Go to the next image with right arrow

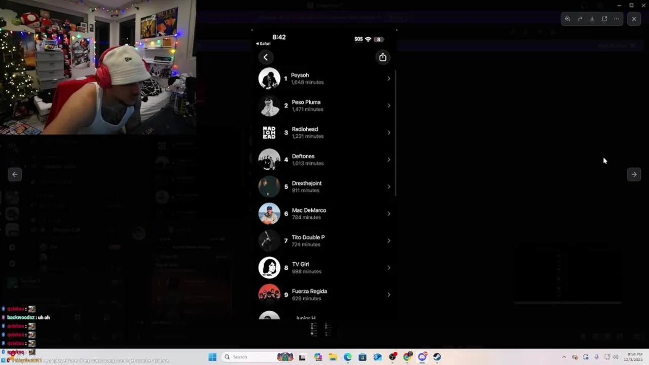click(634, 174)
